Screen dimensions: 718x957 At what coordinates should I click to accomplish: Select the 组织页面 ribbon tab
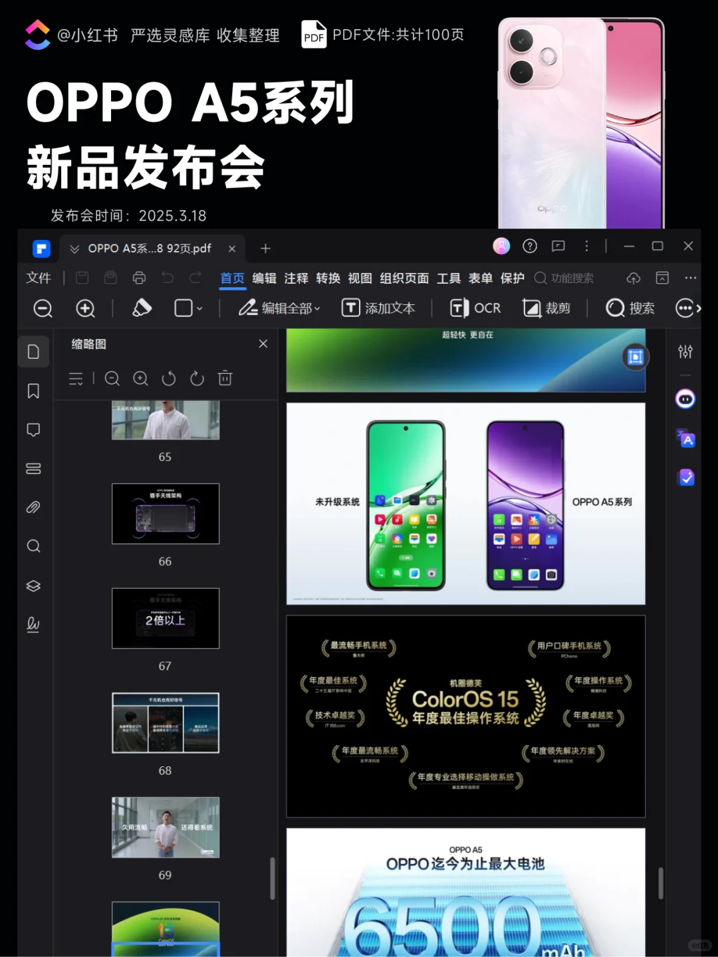point(404,278)
